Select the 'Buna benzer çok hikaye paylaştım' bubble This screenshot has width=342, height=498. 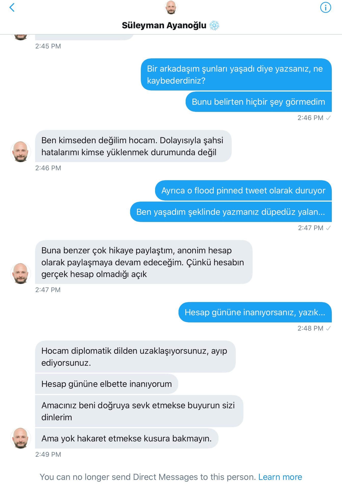coord(144,262)
